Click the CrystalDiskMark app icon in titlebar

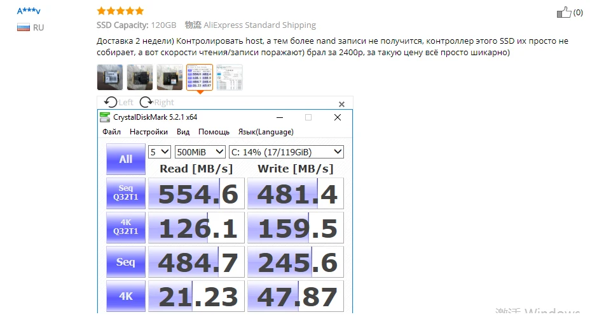click(x=105, y=117)
